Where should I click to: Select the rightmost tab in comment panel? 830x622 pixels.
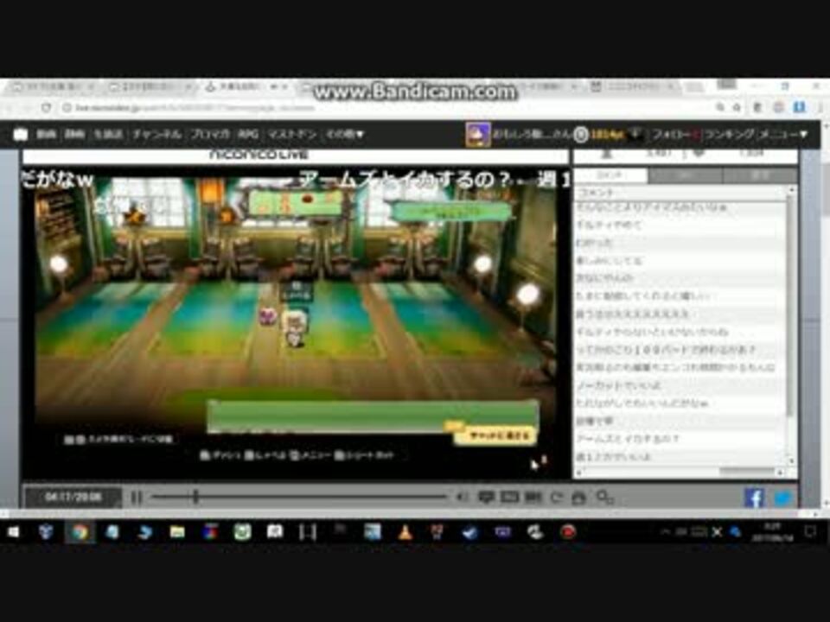tap(760, 175)
